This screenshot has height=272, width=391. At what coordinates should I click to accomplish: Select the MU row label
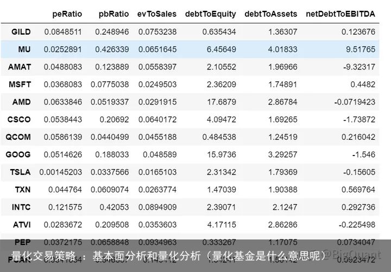click(x=24, y=49)
